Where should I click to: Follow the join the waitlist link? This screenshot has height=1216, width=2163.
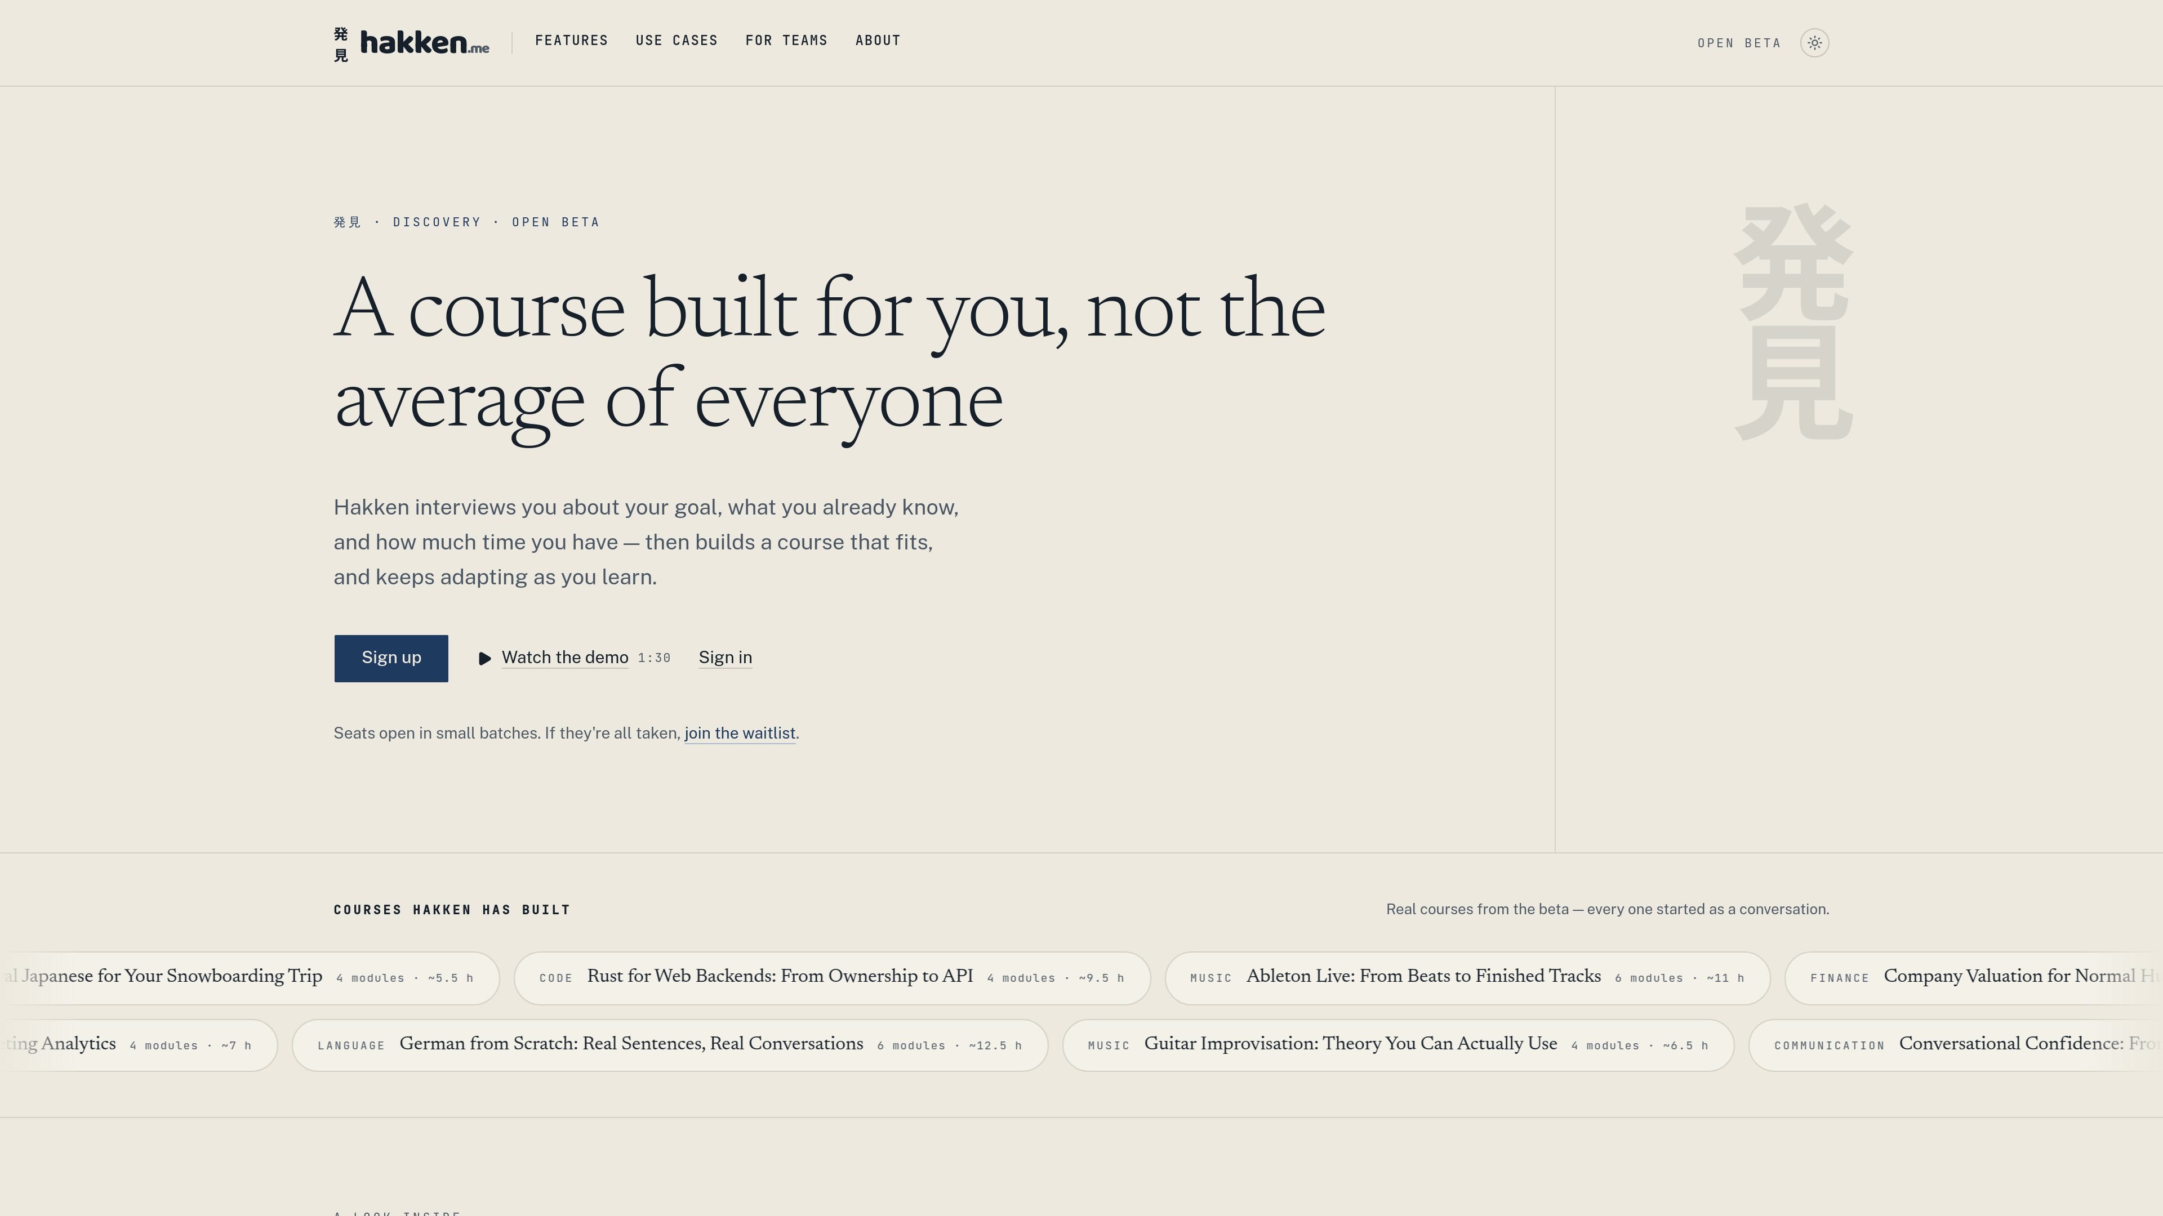point(740,734)
